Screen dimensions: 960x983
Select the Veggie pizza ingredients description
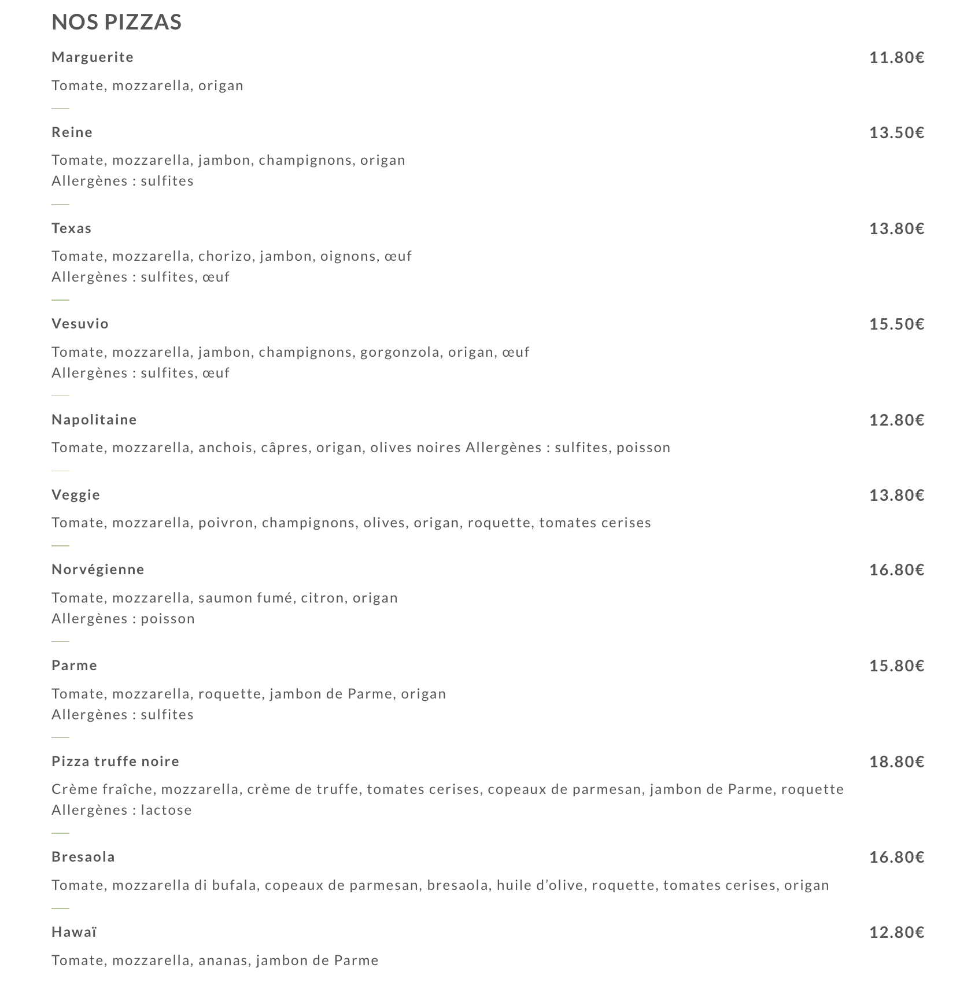[x=351, y=523]
